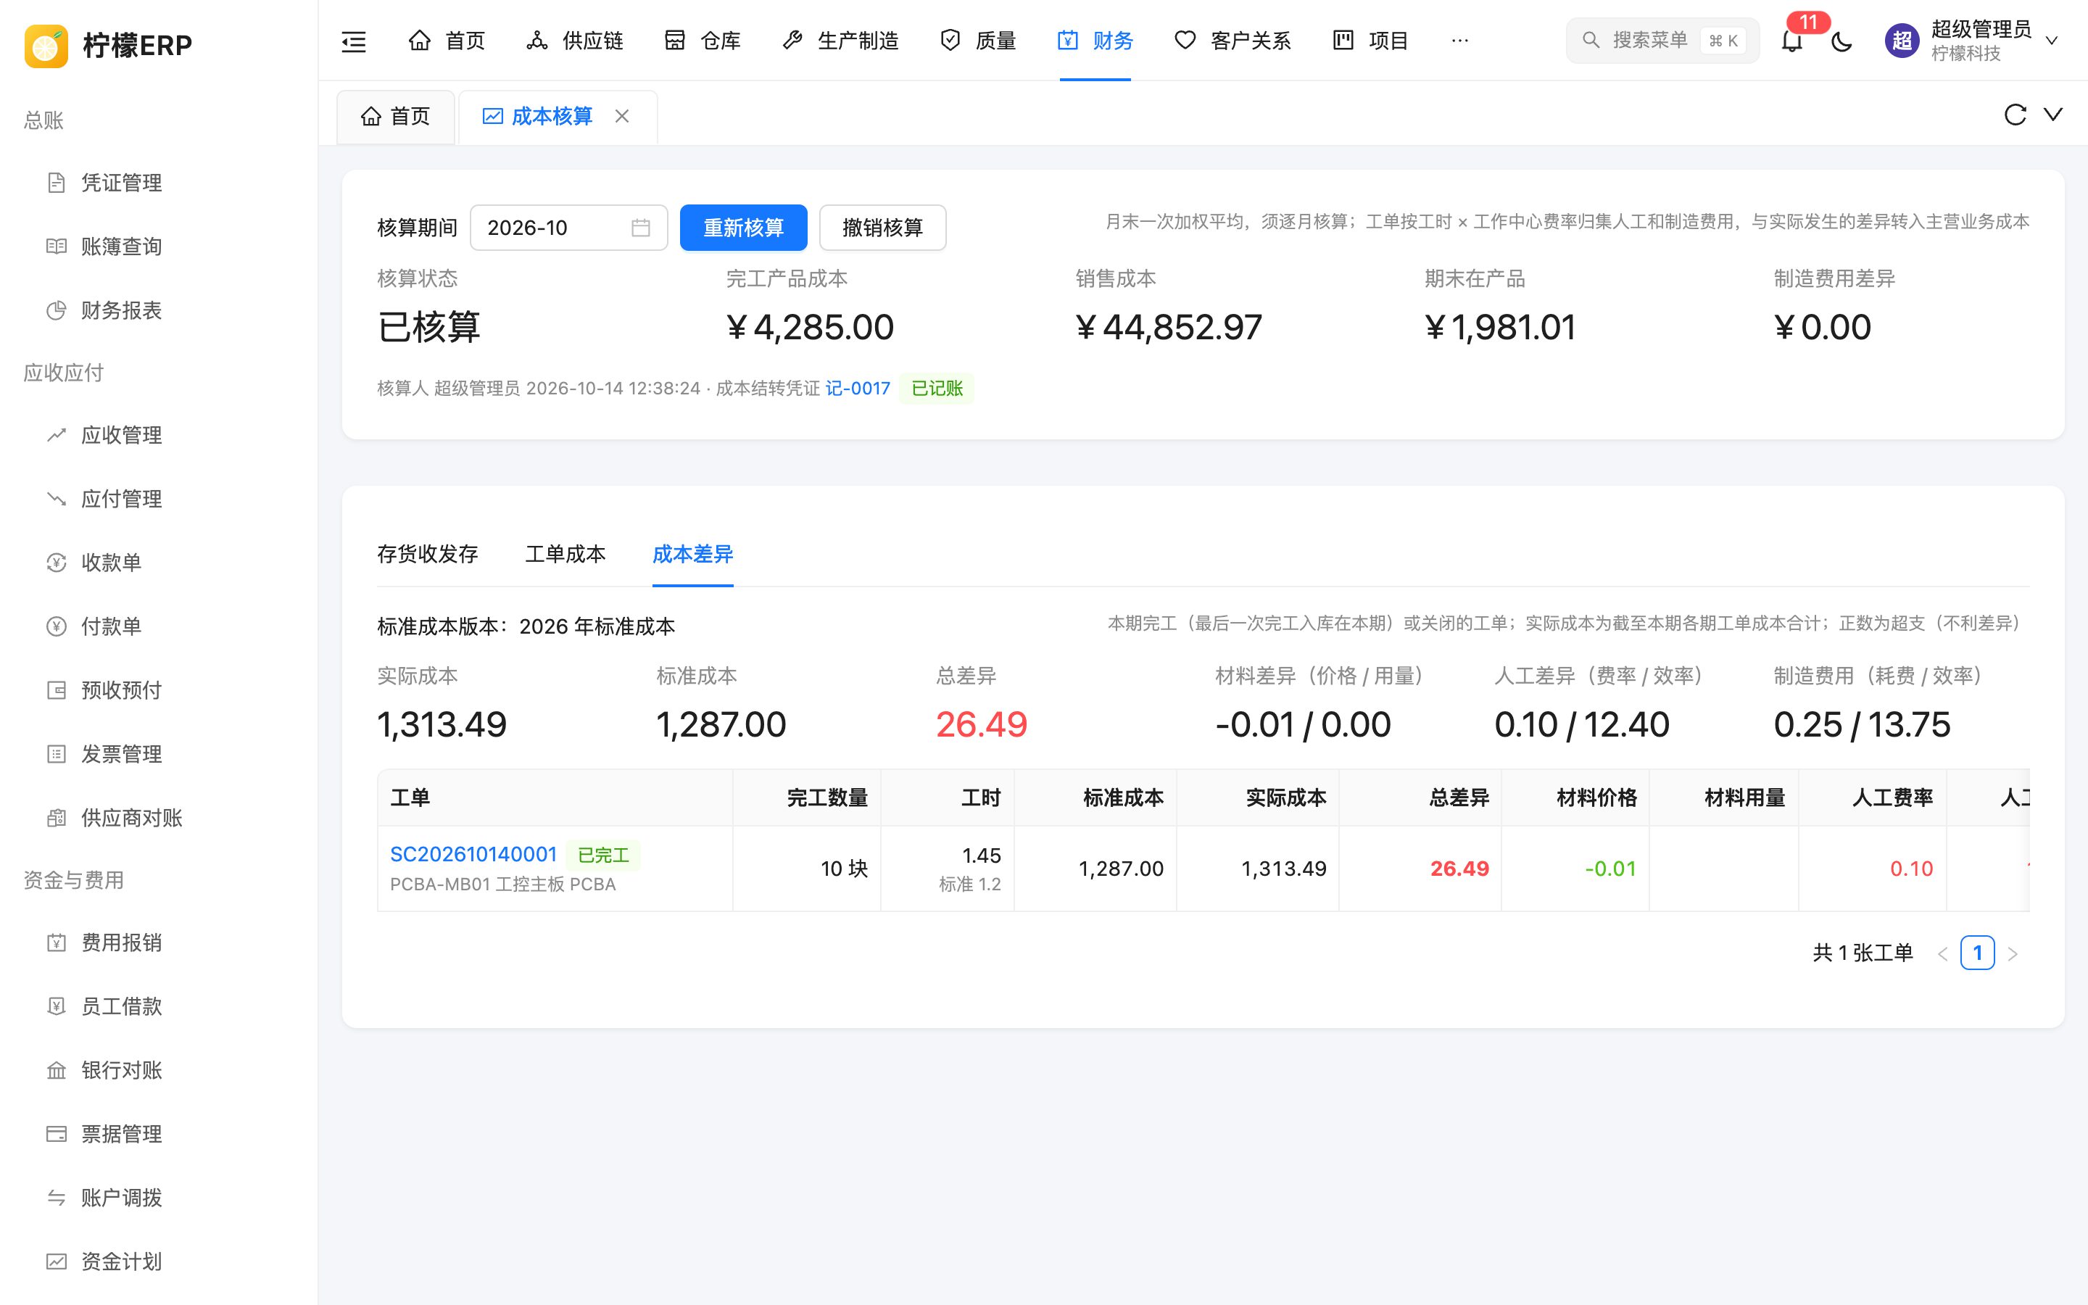The image size is (2088, 1305).
Task: Go to next page in work order pagination
Action: [x=2013, y=953]
